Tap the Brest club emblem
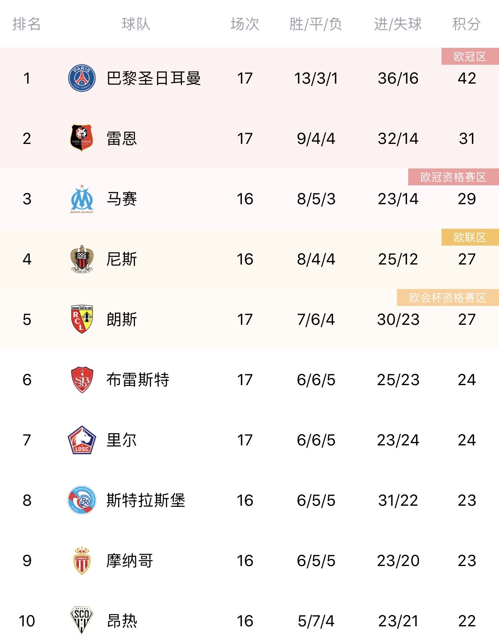Screen dimensions: 499x642 [82, 379]
